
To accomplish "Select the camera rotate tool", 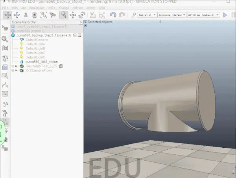I will point(17,15).
